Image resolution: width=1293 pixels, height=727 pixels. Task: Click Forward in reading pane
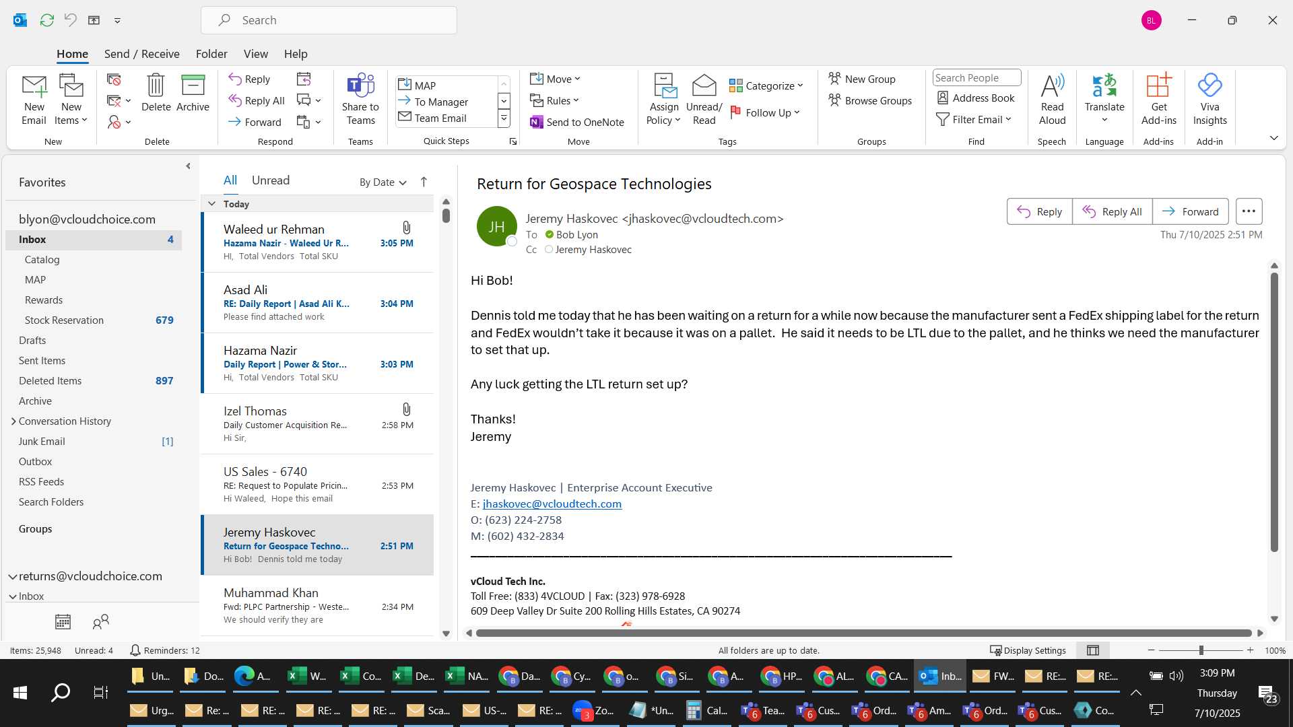(1190, 211)
